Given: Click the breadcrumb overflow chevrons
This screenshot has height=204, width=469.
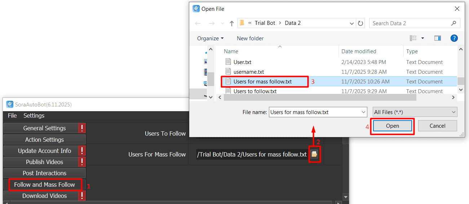Looking at the screenshot, I should coord(250,23).
